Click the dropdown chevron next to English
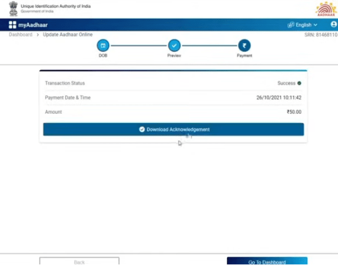Screen dimensions: 338x265 click(316, 25)
